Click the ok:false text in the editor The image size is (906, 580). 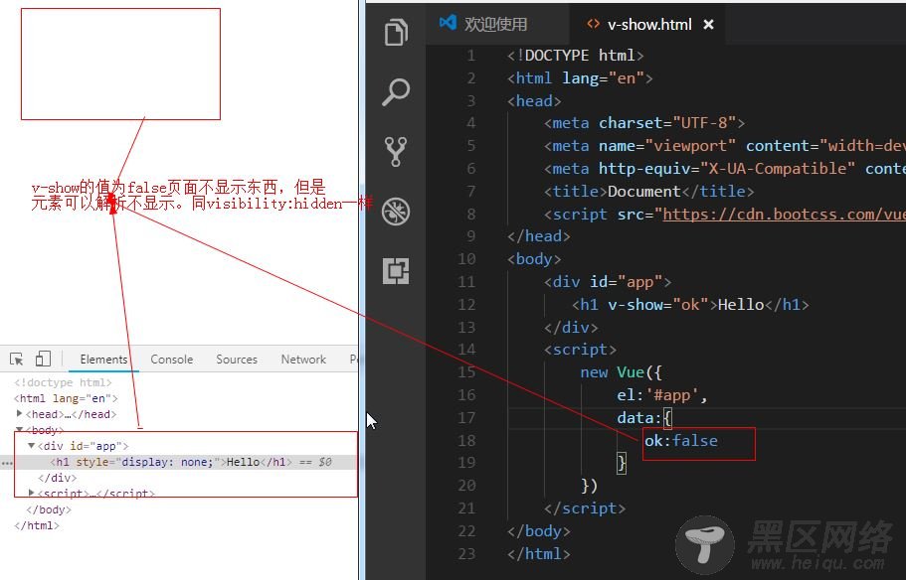click(x=681, y=440)
